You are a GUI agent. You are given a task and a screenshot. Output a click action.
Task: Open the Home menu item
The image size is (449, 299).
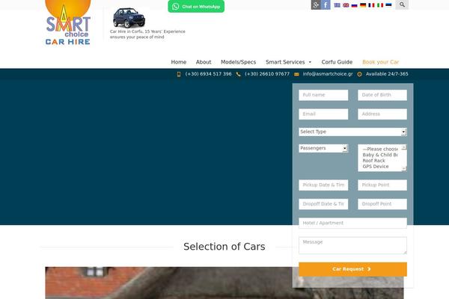[x=179, y=62]
